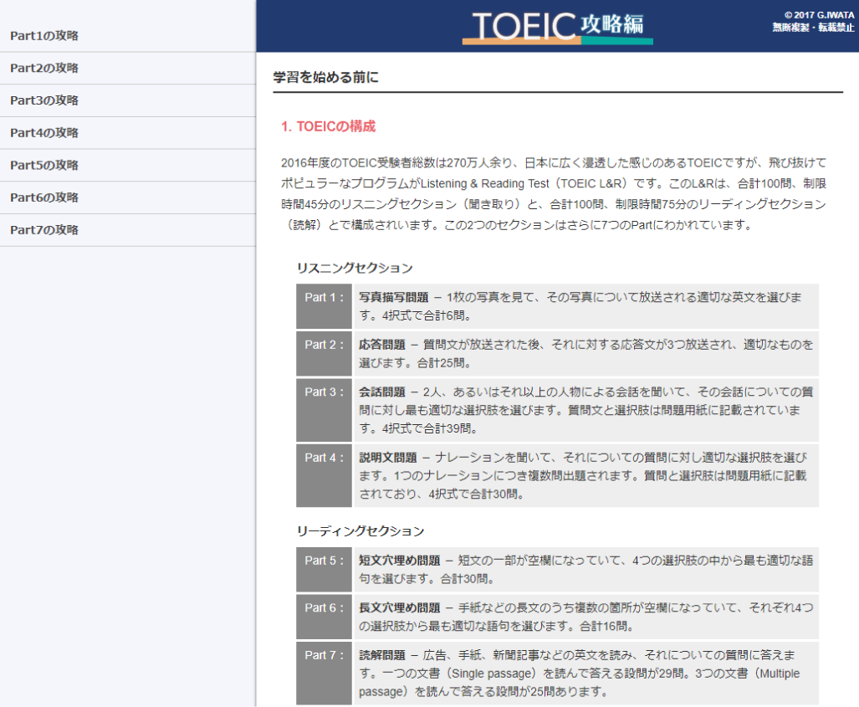Click the Part 7 label cell
Image resolution: width=859 pixels, height=707 pixels.
pos(324,673)
